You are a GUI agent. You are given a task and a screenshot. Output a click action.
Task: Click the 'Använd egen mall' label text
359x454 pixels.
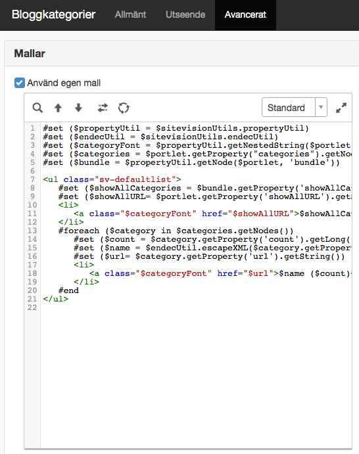(x=64, y=83)
